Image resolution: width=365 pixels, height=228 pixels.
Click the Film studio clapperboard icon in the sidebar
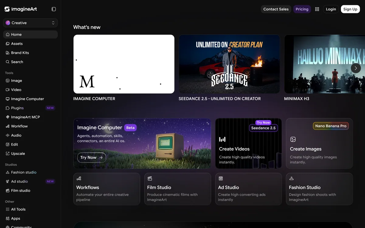(x=8, y=191)
